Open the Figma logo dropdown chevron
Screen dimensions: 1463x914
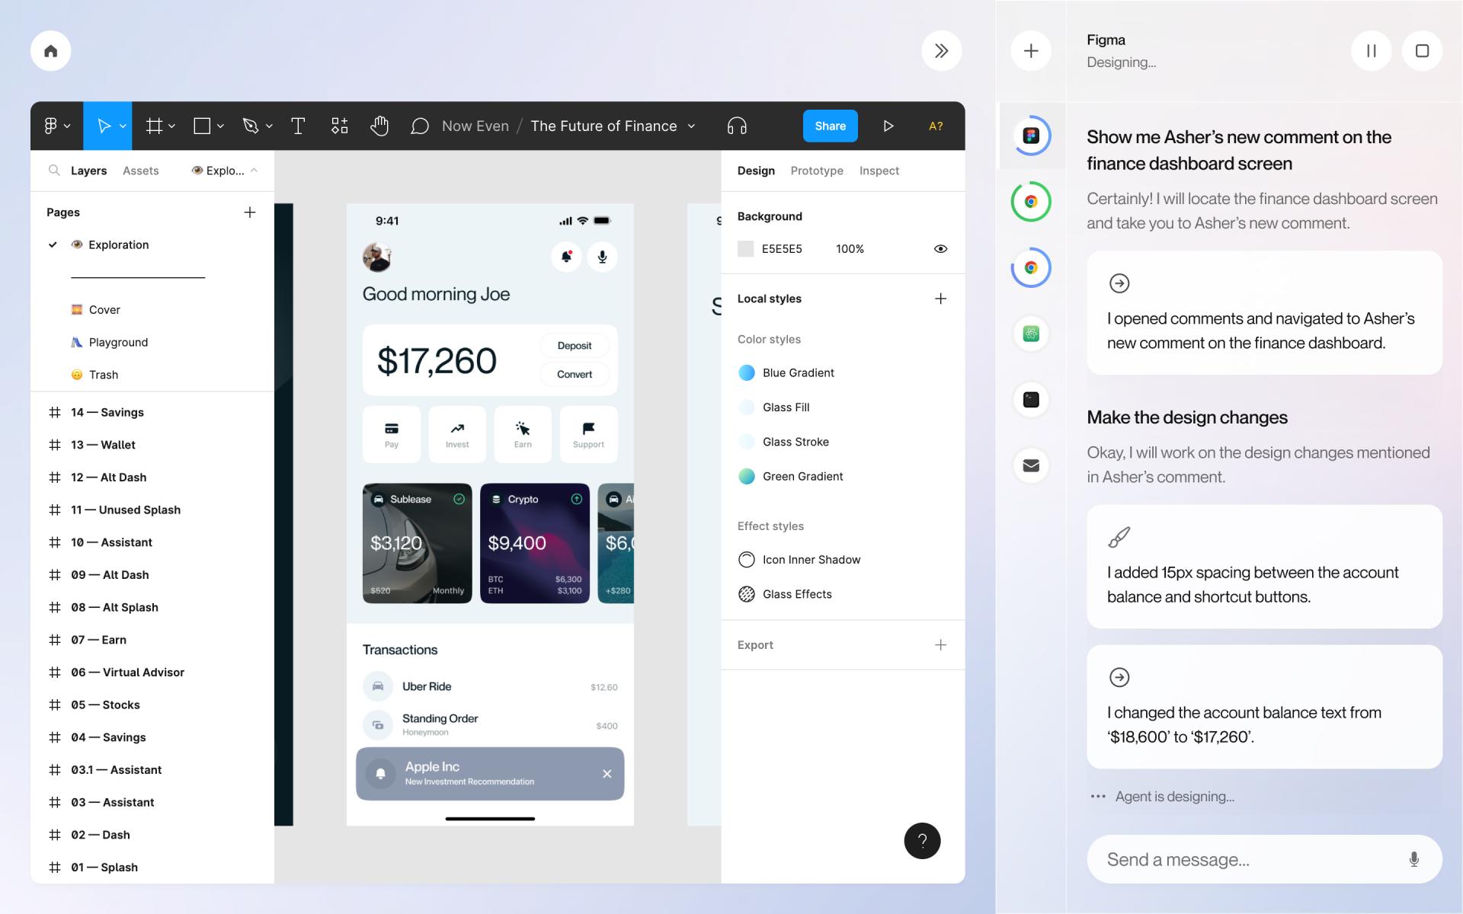pos(68,126)
